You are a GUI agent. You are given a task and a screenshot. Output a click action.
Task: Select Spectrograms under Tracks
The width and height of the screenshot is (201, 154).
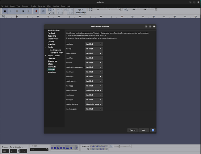pyautogui.click(x=55, y=50)
